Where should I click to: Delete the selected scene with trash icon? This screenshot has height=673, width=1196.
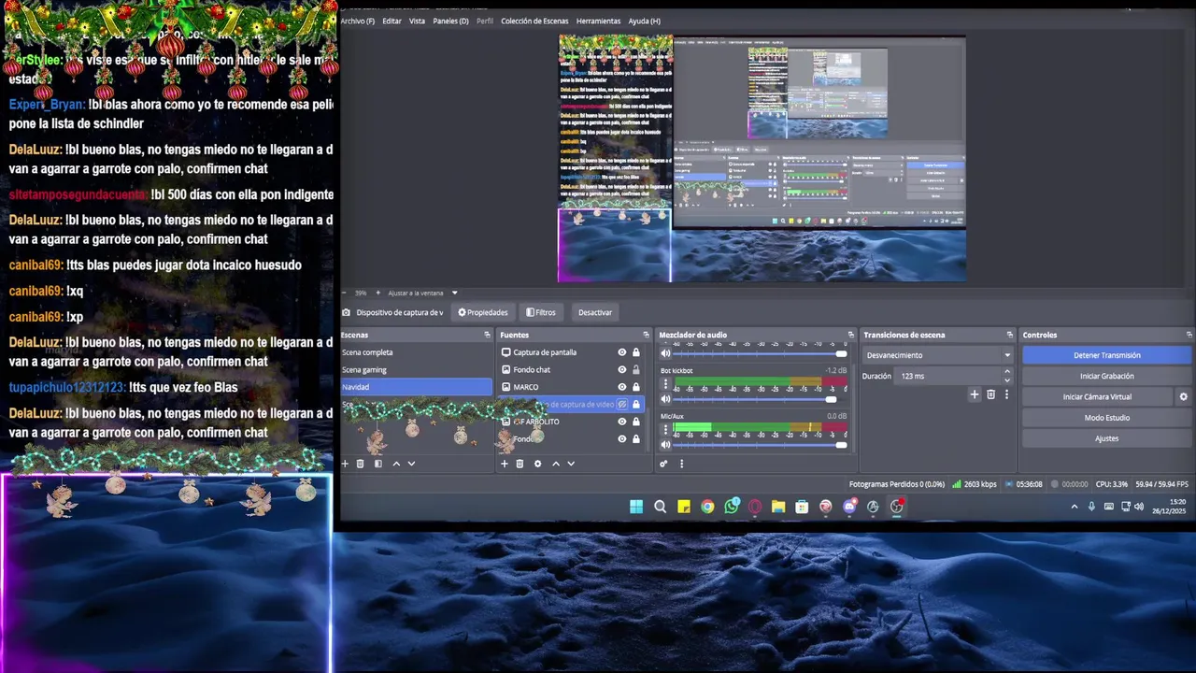coord(361,464)
